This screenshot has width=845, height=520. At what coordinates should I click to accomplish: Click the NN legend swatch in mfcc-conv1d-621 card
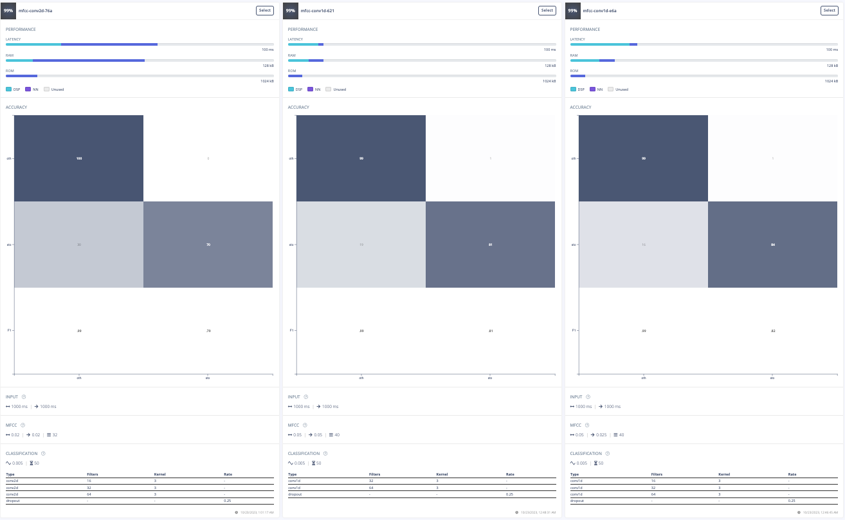tap(310, 89)
